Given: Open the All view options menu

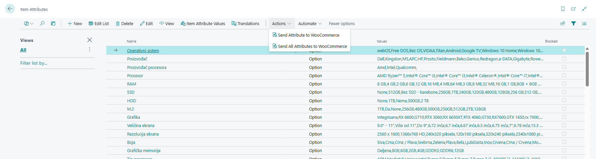Looking at the screenshot, I should pyautogui.click(x=89, y=49).
